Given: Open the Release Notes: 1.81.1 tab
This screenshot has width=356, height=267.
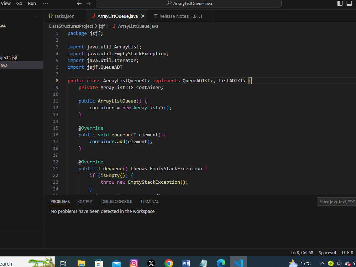Looking at the screenshot, I should coord(180,16).
